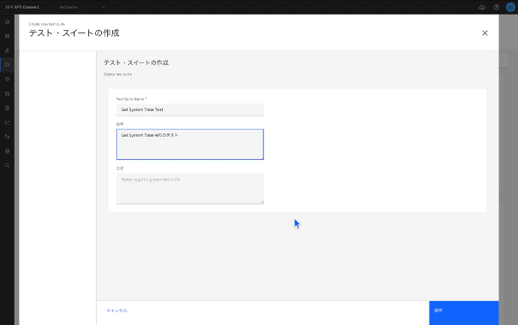This screenshot has width=518, height=325.
Task: Click the Test Suite Name input field
Action: click(x=190, y=109)
